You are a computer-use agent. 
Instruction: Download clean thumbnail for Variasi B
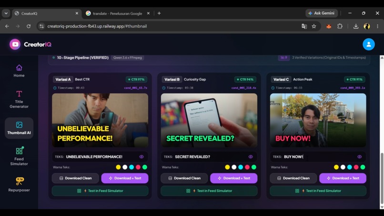(x=184, y=178)
